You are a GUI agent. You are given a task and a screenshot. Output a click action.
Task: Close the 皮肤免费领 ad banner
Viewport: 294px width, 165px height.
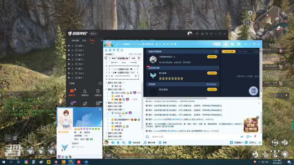[258, 117]
